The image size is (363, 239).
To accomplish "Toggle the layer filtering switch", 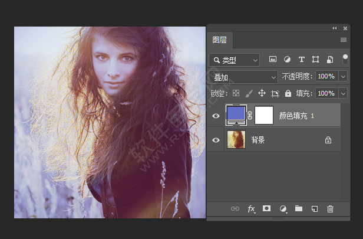I will coord(345,60).
